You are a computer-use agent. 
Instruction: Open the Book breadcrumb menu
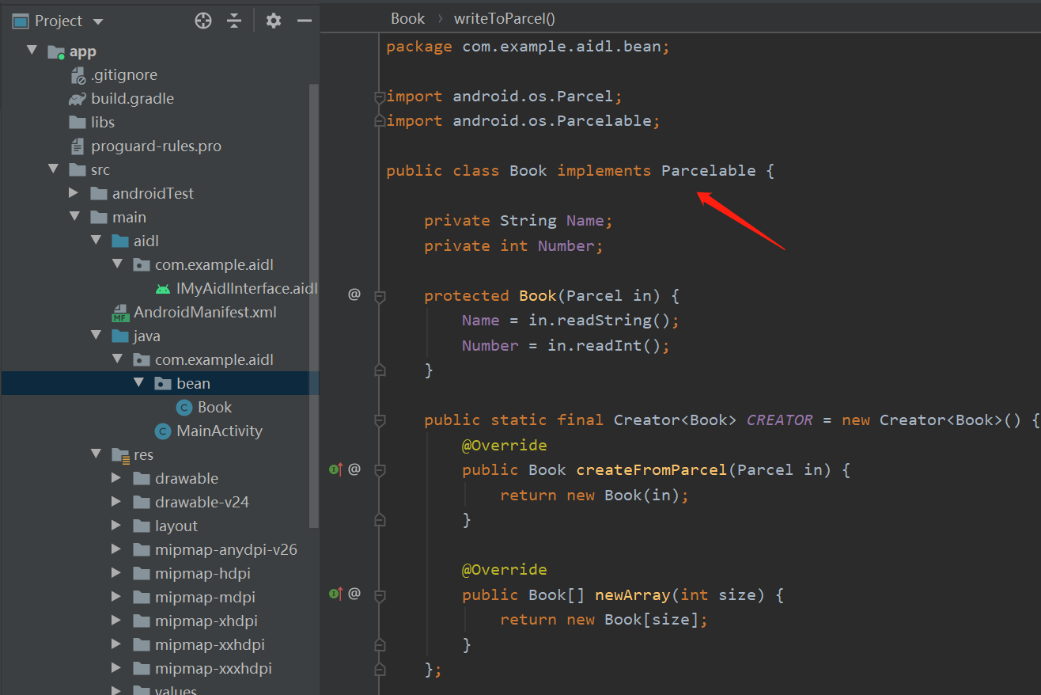click(407, 17)
